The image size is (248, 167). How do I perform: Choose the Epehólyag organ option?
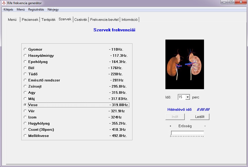25,62
